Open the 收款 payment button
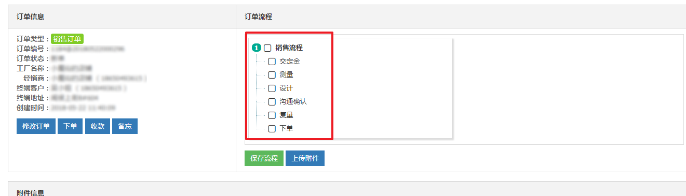This screenshot has height=196, width=686. (x=97, y=127)
